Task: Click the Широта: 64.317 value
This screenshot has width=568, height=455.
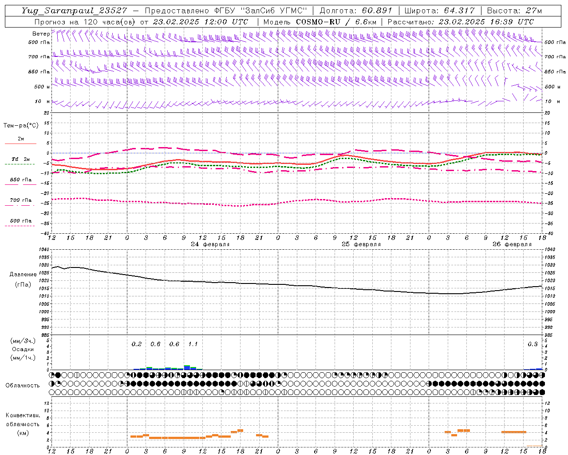Action: click(440, 11)
